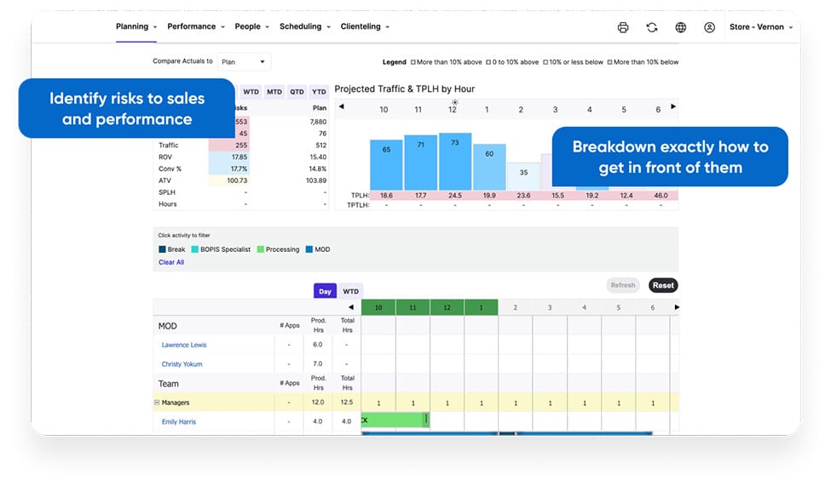
Task: Click Conv % actual value 17.7%
Action: (x=239, y=169)
